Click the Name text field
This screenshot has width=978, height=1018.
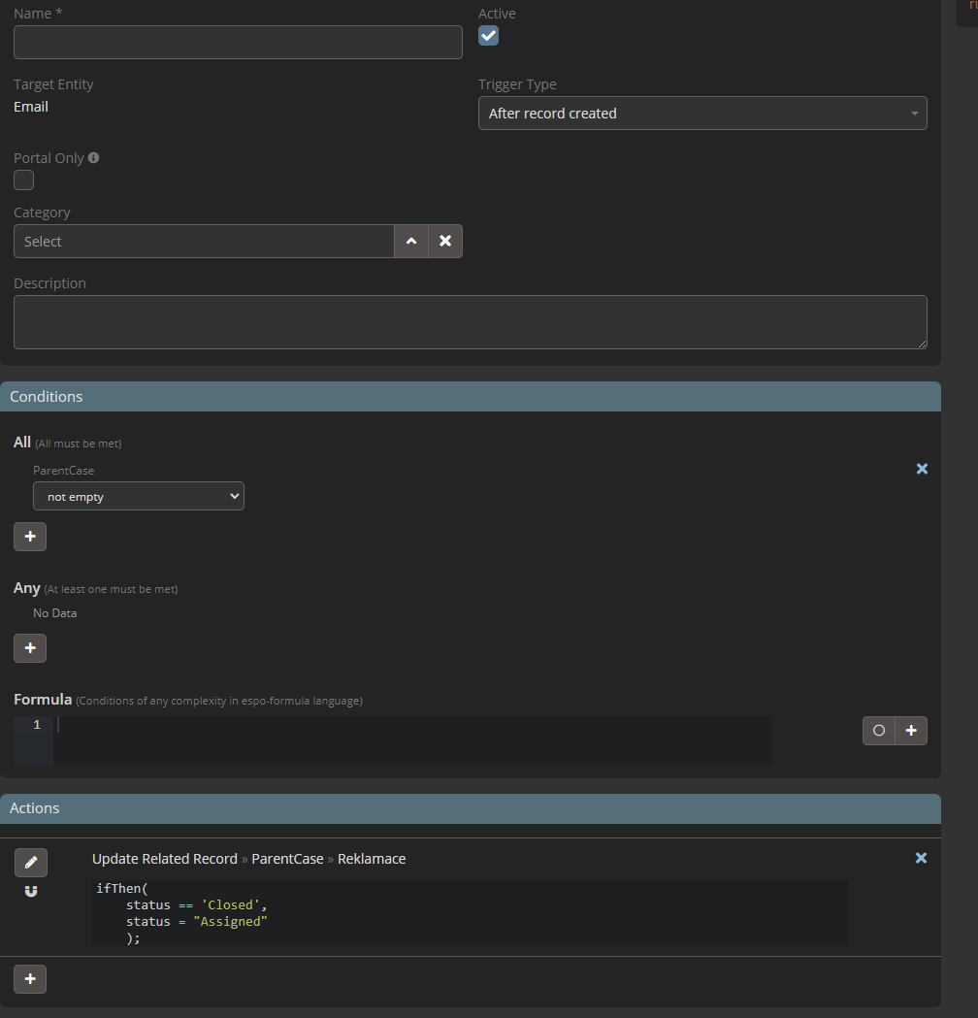(238, 43)
